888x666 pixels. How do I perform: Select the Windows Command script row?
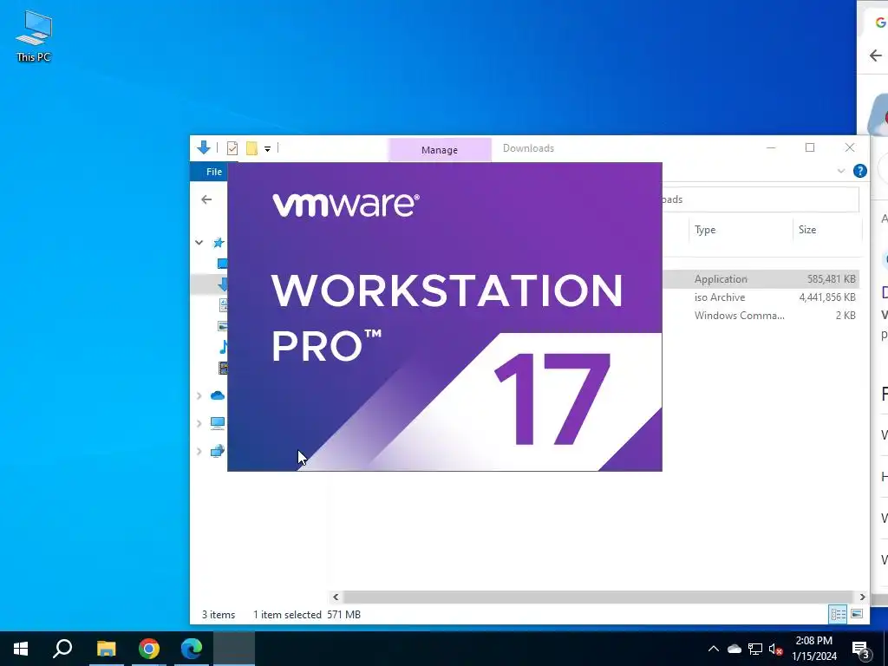761,316
